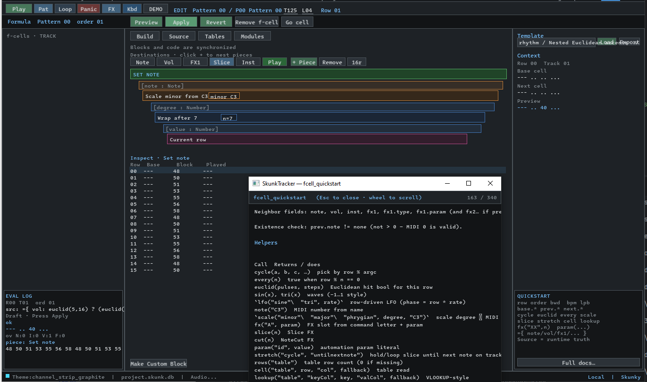Open the FX view
The width and height of the screenshot is (647, 382).
111,9
